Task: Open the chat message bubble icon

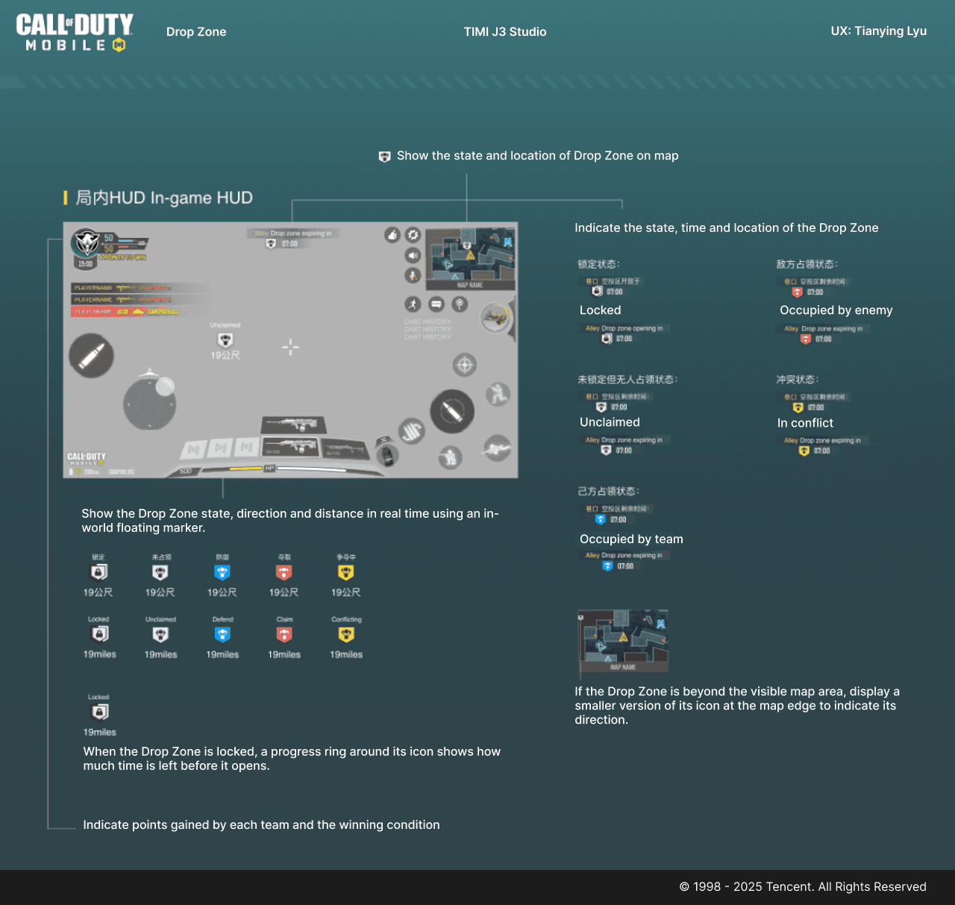Action: tap(436, 304)
